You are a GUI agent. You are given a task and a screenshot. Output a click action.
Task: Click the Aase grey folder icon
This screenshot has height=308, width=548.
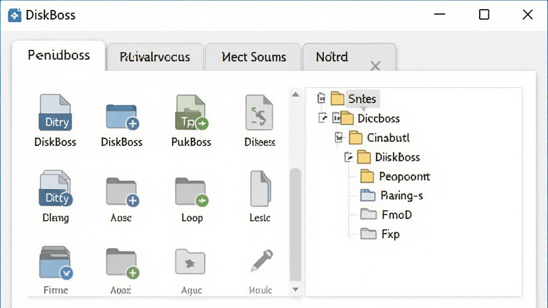pos(123,192)
